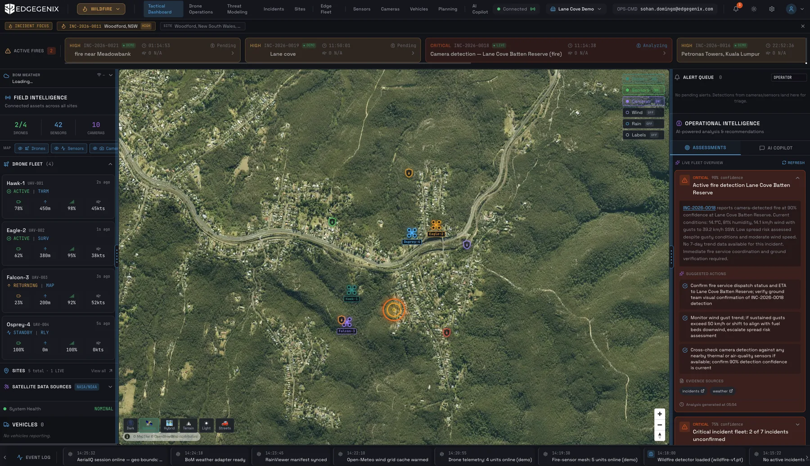
Task: Open the Lane Cove Demo site dropdown
Action: (x=576, y=9)
